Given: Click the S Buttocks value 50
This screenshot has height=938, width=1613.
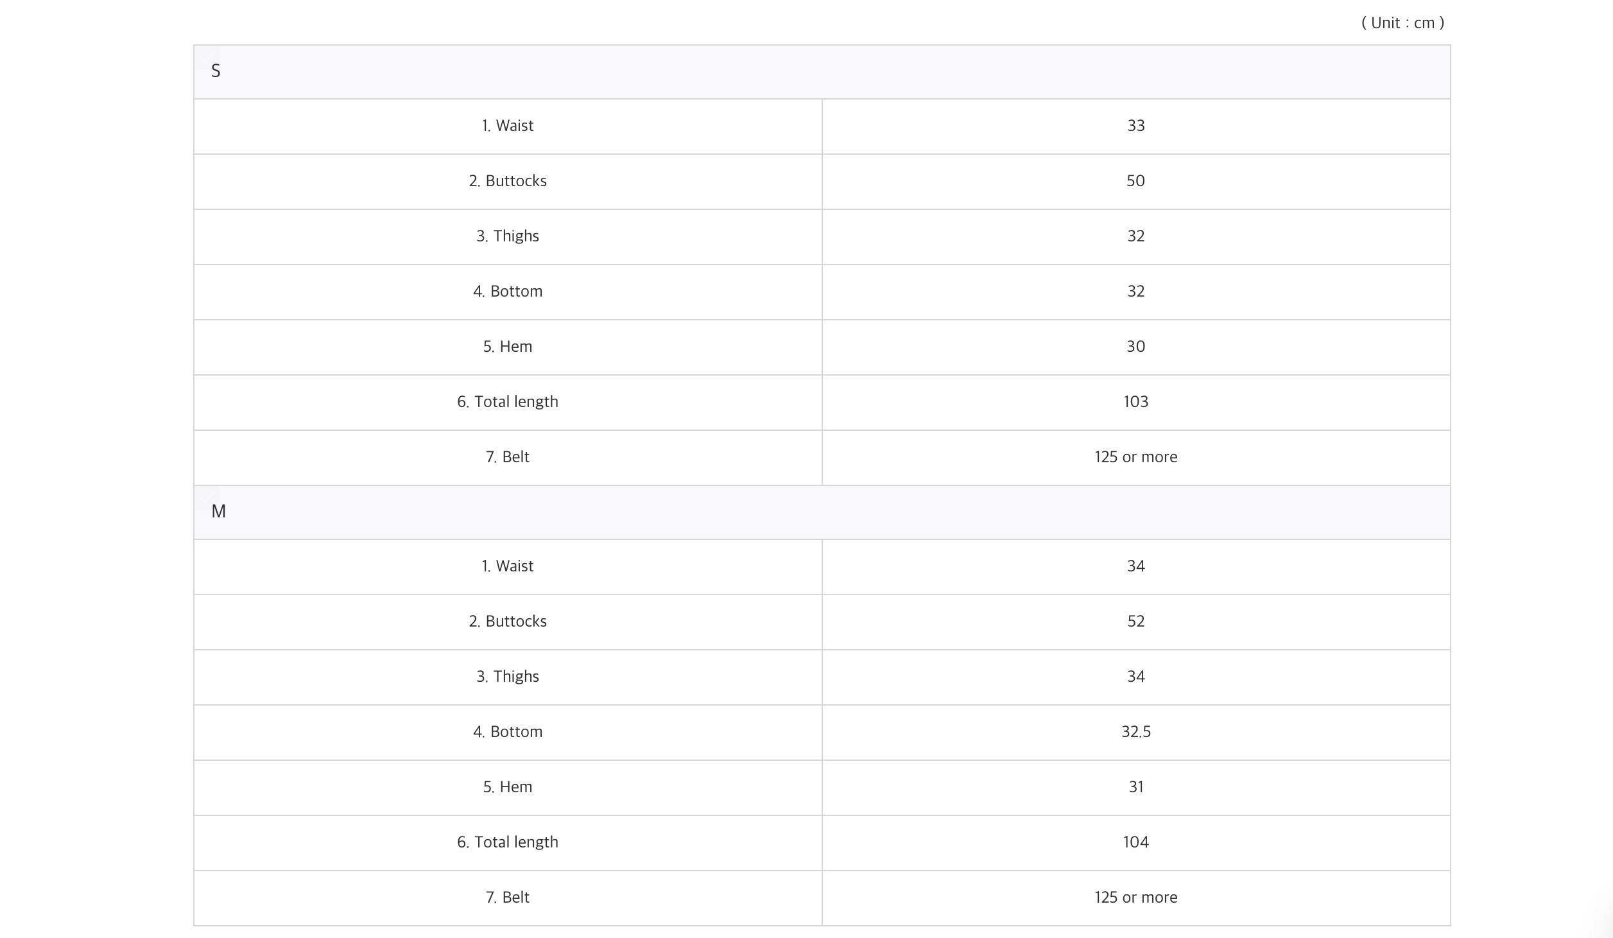Looking at the screenshot, I should [1135, 181].
